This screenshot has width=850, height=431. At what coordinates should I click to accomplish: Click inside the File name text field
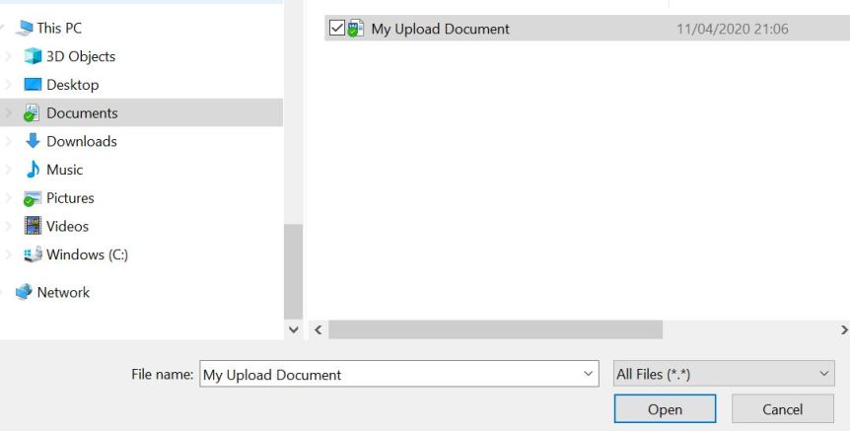pos(390,375)
